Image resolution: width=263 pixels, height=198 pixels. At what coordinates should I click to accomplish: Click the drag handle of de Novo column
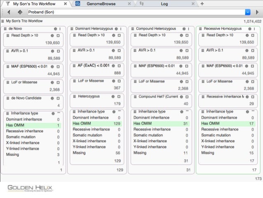(5, 29)
